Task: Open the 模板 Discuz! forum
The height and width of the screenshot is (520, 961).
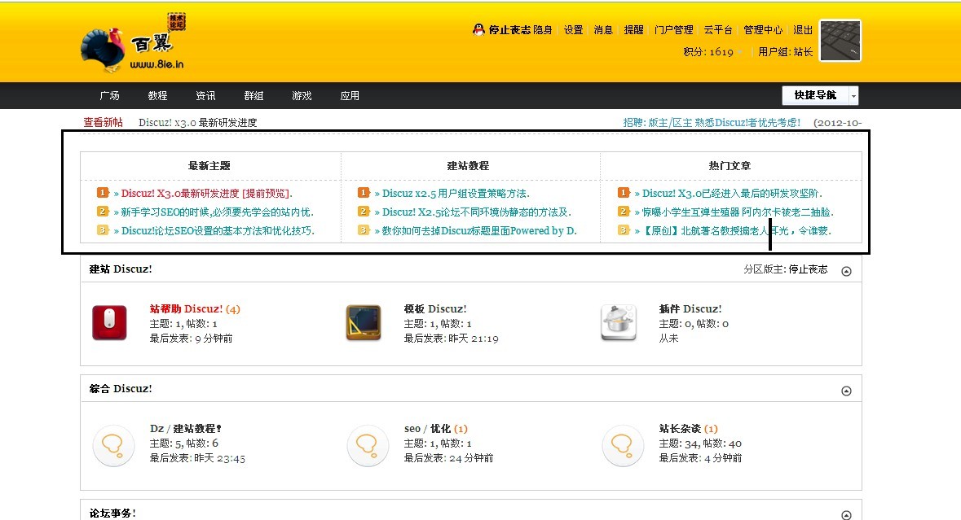Action: click(x=435, y=309)
